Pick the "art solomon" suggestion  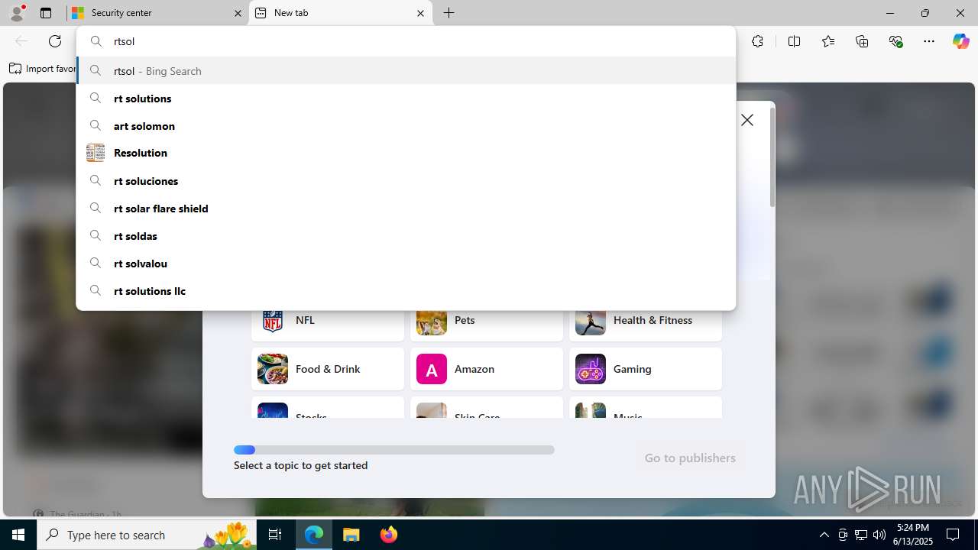coord(406,126)
